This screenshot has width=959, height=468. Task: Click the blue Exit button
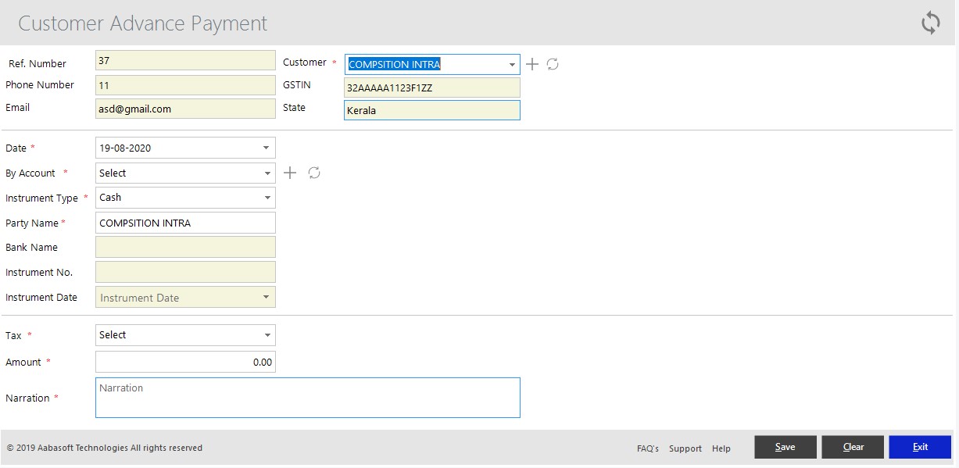919,447
